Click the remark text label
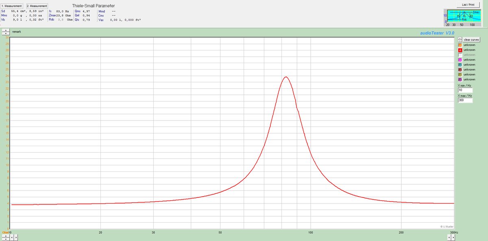This screenshot has height=241, width=488. coord(17,32)
